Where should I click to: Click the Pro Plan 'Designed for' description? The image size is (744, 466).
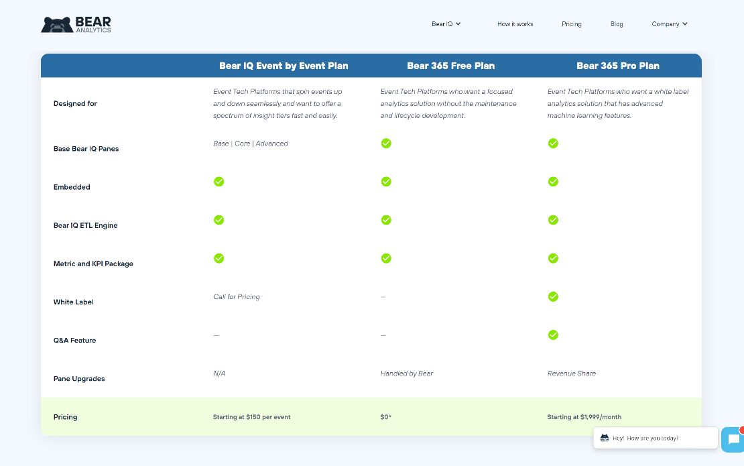click(x=618, y=103)
